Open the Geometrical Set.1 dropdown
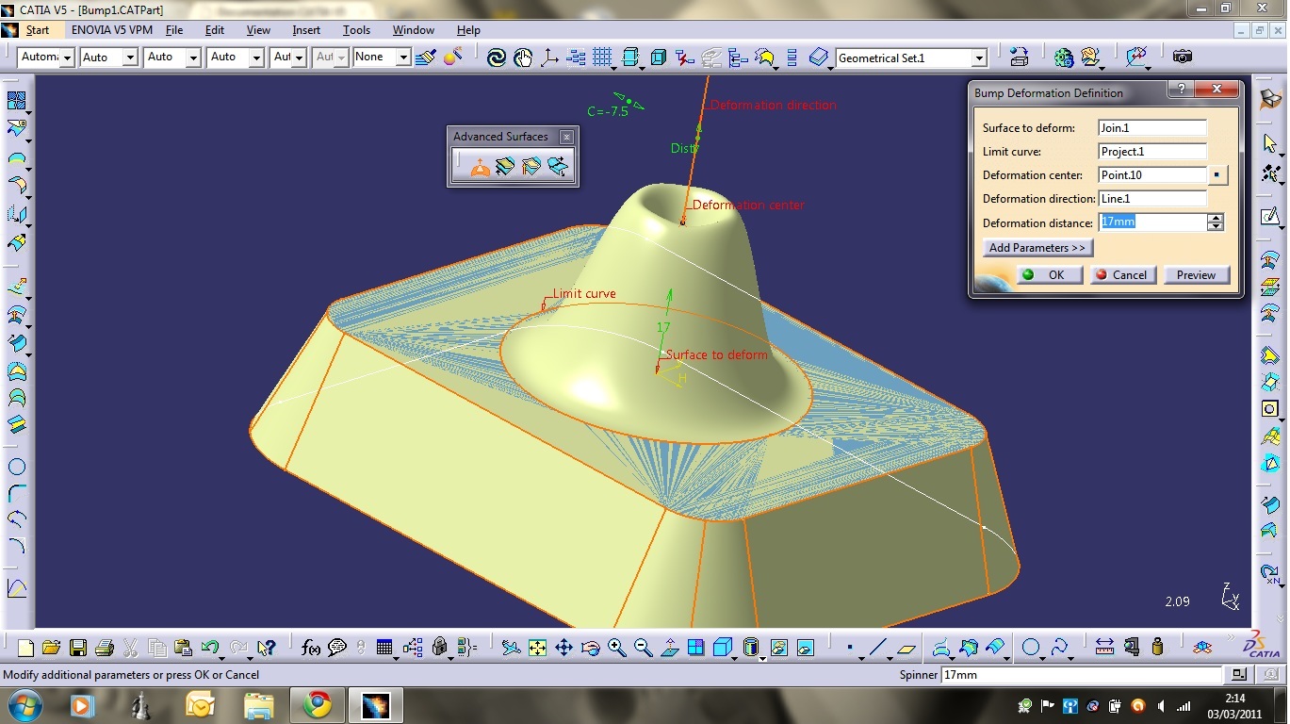Viewport: 1290px width, 724px height. coord(979,58)
